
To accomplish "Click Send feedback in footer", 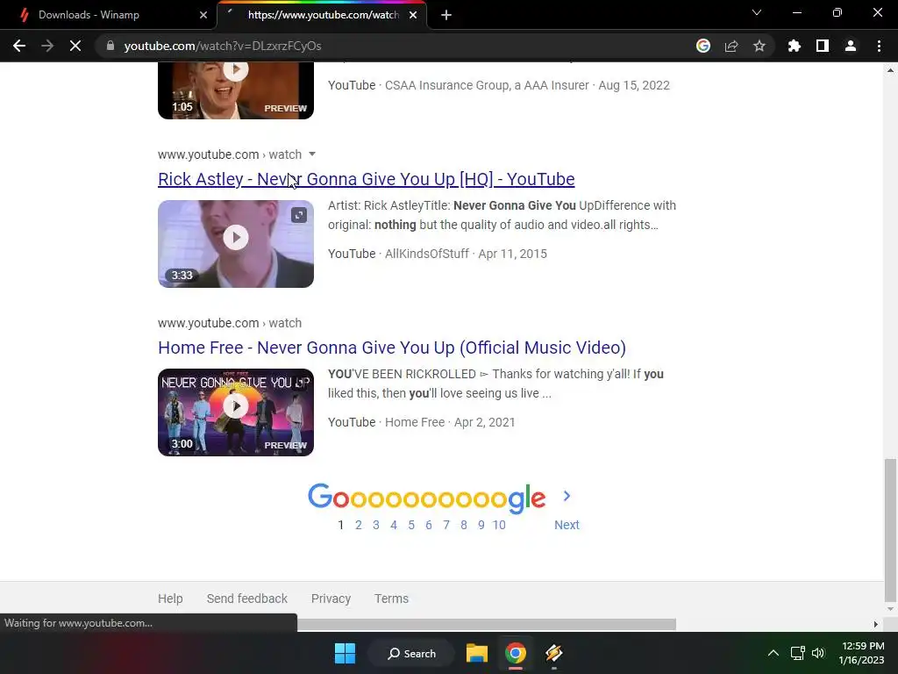I will (x=246, y=599).
